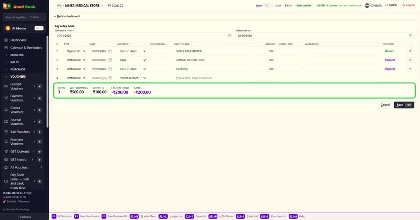Add new GST Outward with plus icon
Screen dimensions: 420x220
[39, 151]
